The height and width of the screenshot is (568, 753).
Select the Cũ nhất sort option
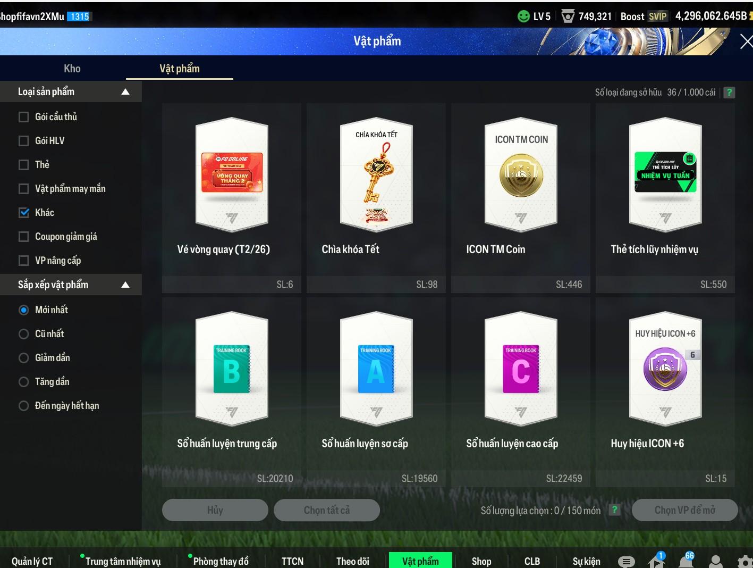[24, 334]
